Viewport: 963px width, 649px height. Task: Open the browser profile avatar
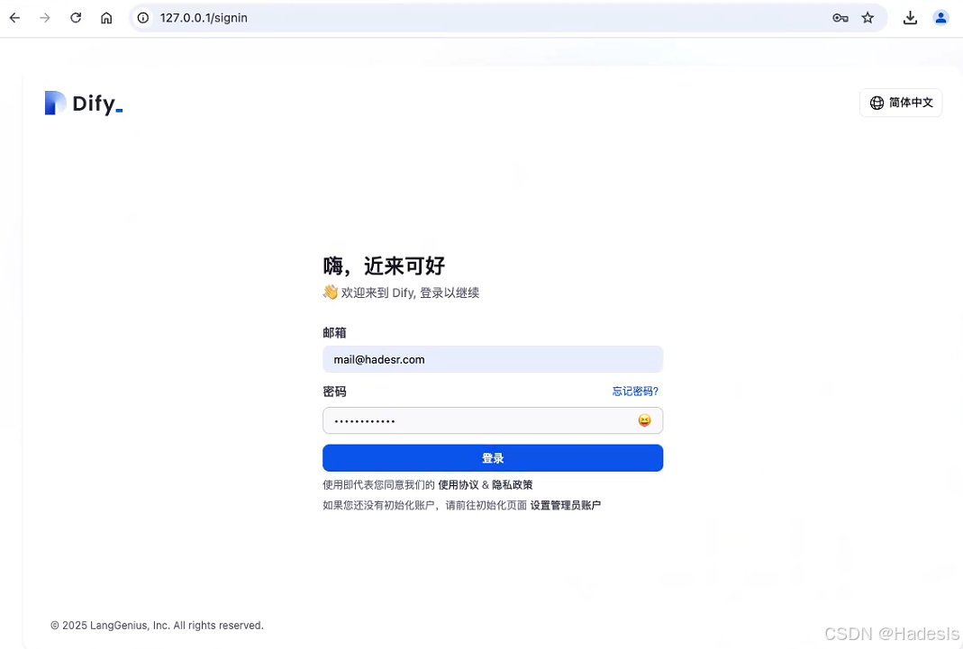pos(940,18)
